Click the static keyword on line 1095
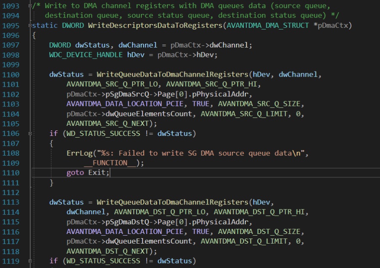Screen dimensions: 380x268 (45, 25)
